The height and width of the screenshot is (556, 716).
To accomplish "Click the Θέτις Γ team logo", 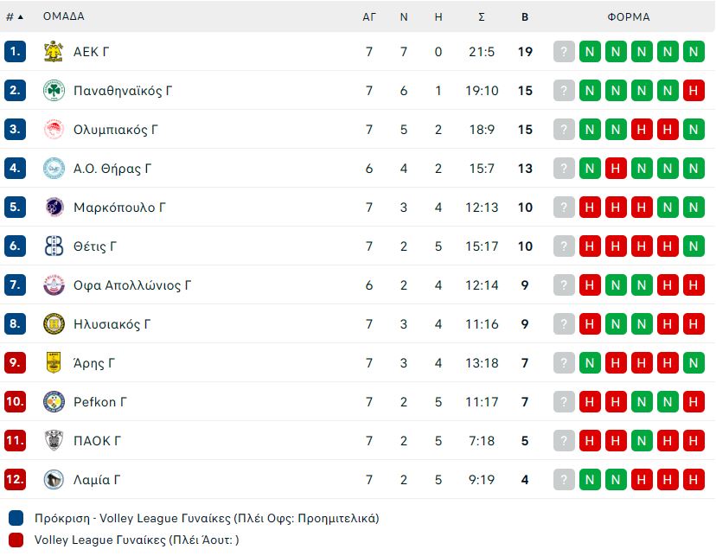I will point(54,246).
